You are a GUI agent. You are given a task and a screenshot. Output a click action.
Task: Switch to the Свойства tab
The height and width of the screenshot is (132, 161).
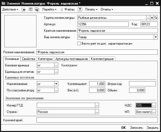point(28,59)
